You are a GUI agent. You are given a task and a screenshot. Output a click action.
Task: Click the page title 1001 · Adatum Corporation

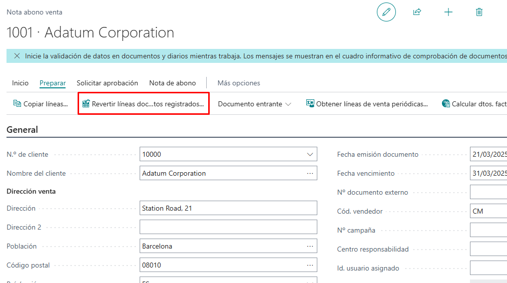pyautogui.click(x=90, y=32)
